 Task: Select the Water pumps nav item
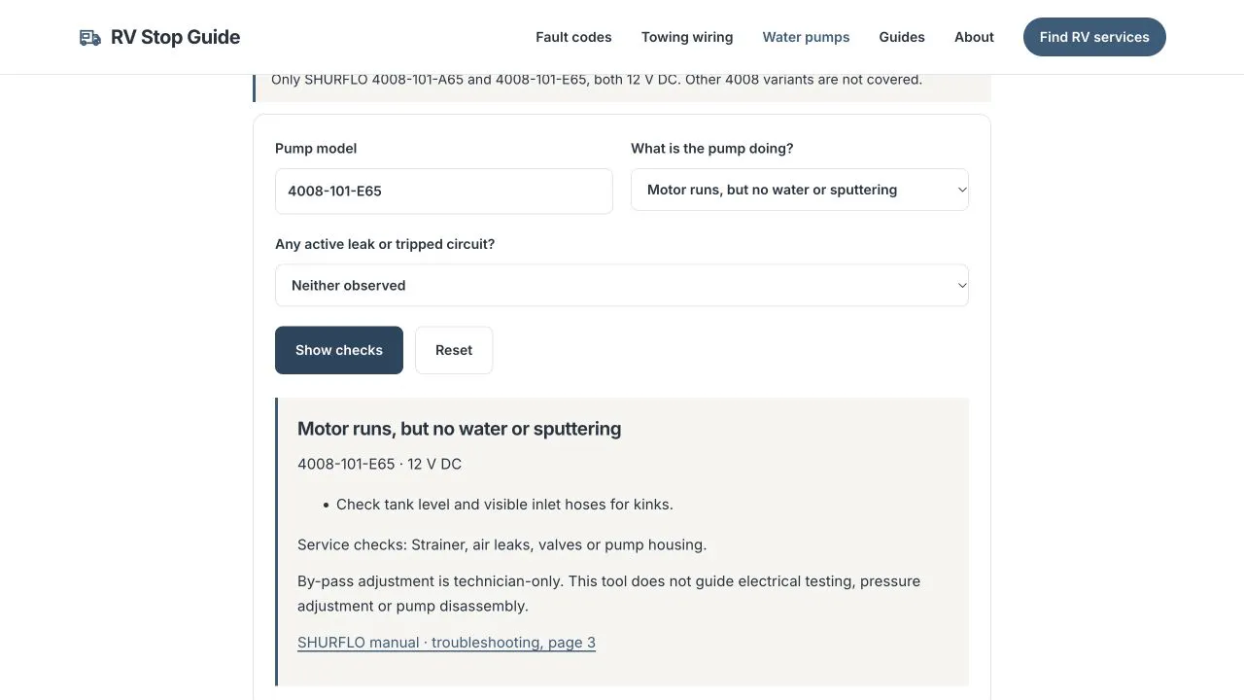click(x=806, y=37)
